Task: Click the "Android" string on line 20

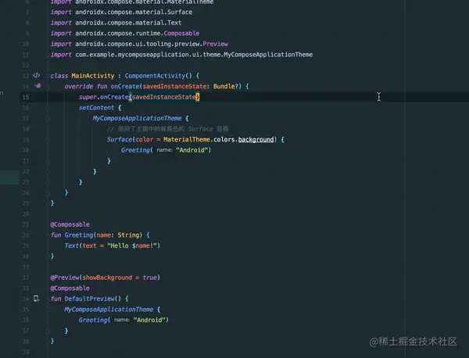Action: point(192,150)
